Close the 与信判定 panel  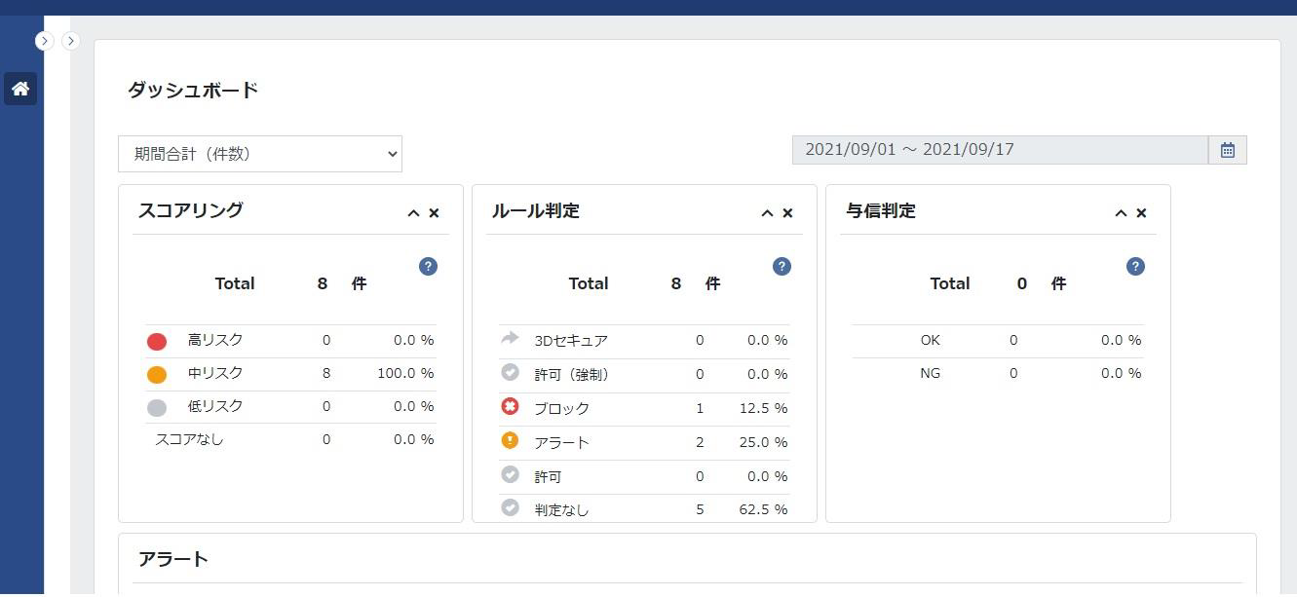coord(1142,213)
